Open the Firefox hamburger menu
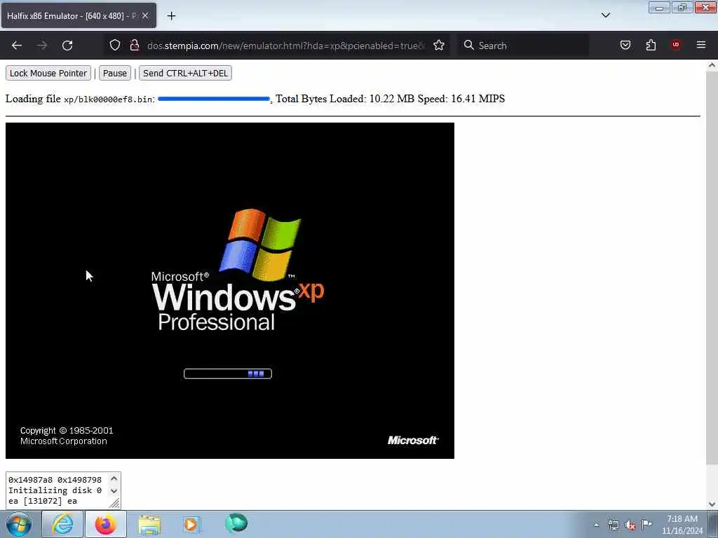The image size is (718, 538). (x=701, y=45)
